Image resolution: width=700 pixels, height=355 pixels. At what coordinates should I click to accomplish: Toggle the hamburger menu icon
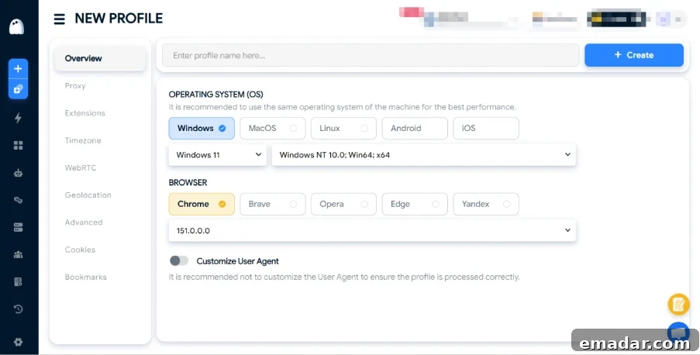[60, 19]
